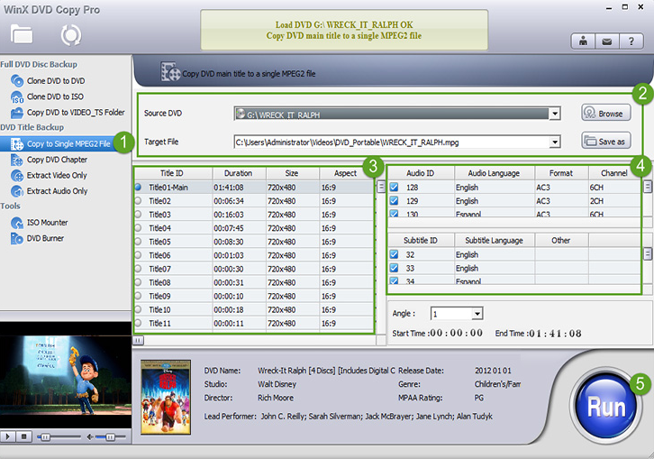Open the help question mark button

[x=631, y=41]
